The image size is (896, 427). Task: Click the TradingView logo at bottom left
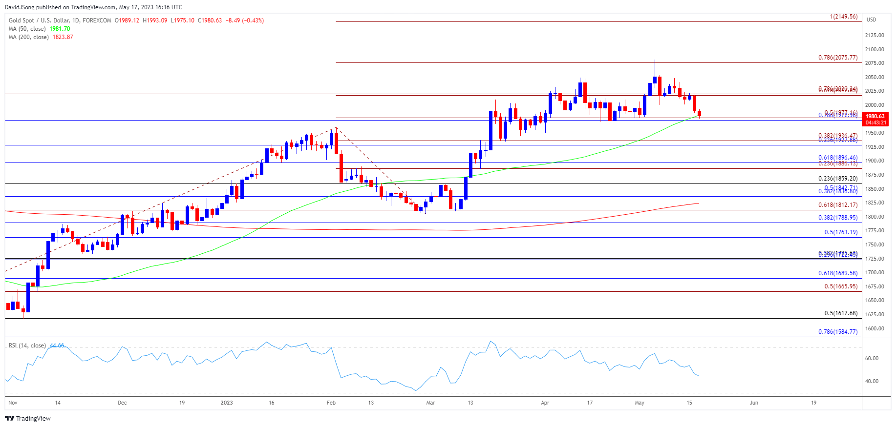[28, 418]
